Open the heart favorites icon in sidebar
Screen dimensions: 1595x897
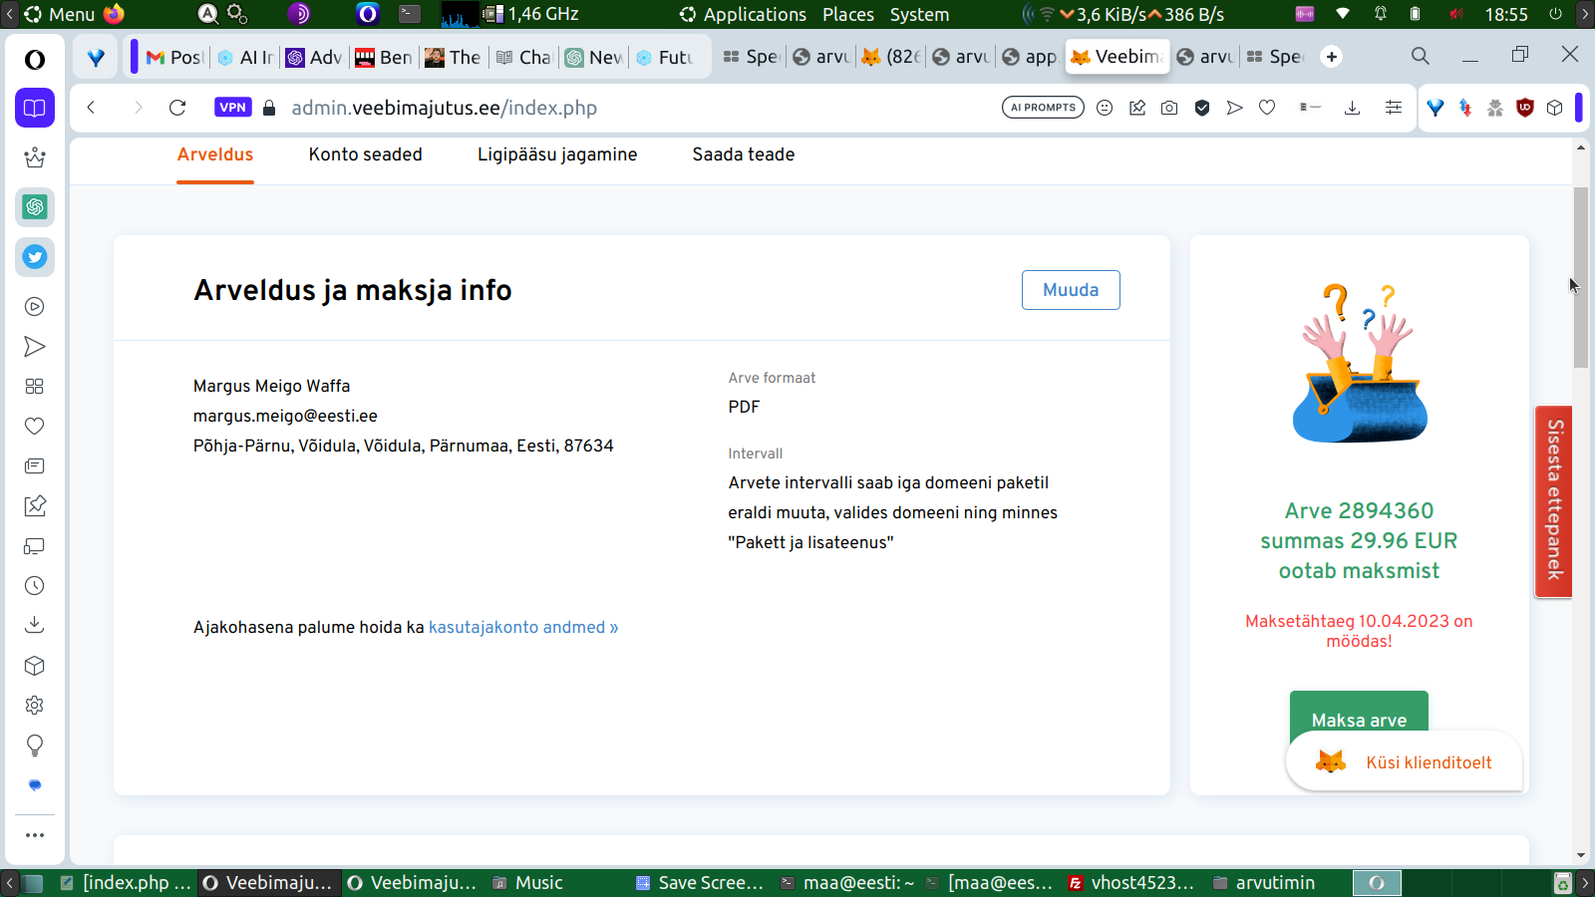[x=35, y=427]
